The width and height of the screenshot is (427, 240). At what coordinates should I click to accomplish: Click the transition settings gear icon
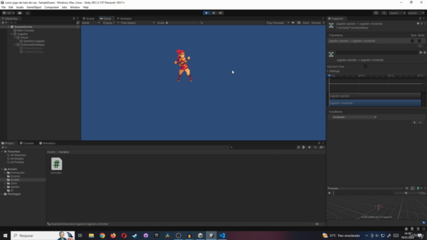pos(424,53)
